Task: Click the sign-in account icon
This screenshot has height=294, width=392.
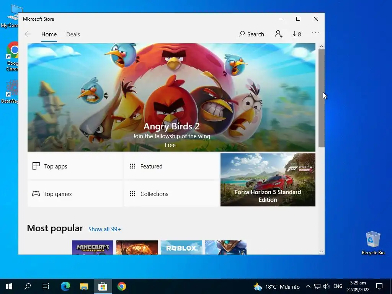Action: click(x=279, y=34)
